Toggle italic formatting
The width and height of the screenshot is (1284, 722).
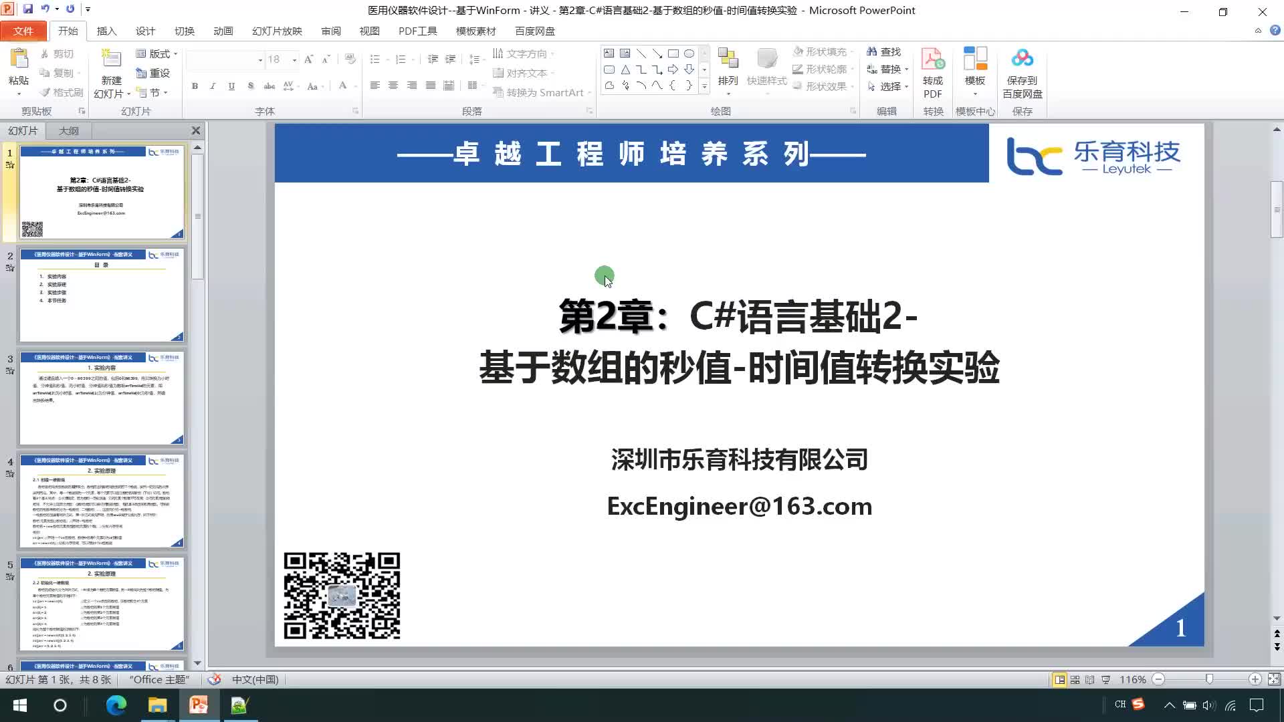pyautogui.click(x=213, y=86)
